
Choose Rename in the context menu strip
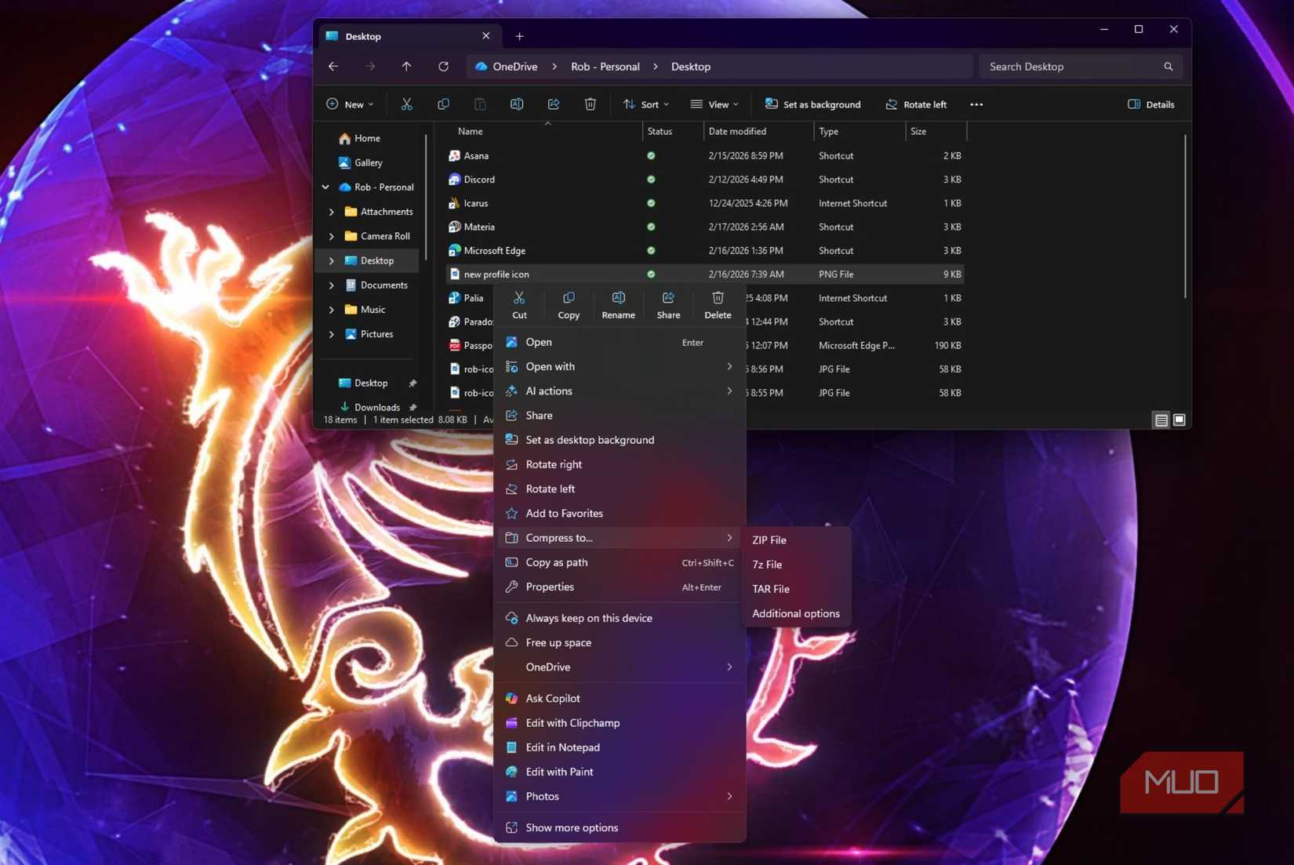pyautogui.click(x=618, y=305)
